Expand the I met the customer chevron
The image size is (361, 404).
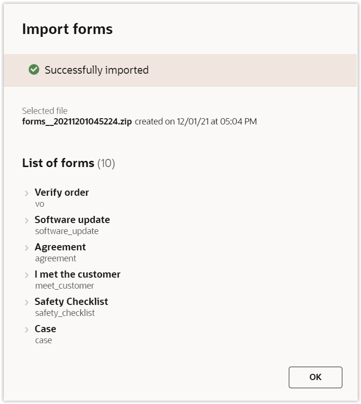coord(27,275)
